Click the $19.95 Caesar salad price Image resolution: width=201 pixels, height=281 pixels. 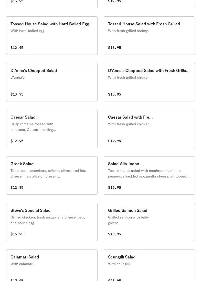pyautogui.click(x=114, y=141)
